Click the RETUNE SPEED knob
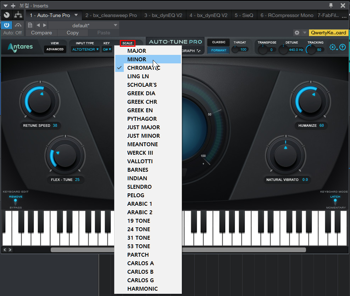This screenshot has width=350, height=296. tap(40, 101)
